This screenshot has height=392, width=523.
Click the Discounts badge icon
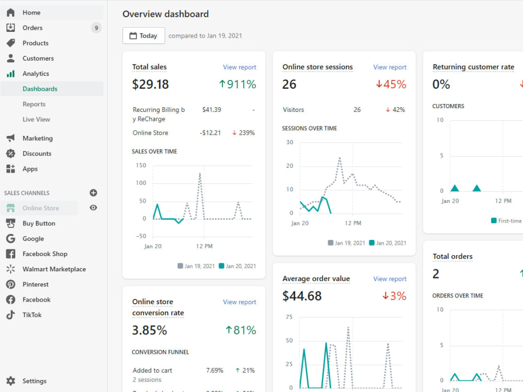10,153
